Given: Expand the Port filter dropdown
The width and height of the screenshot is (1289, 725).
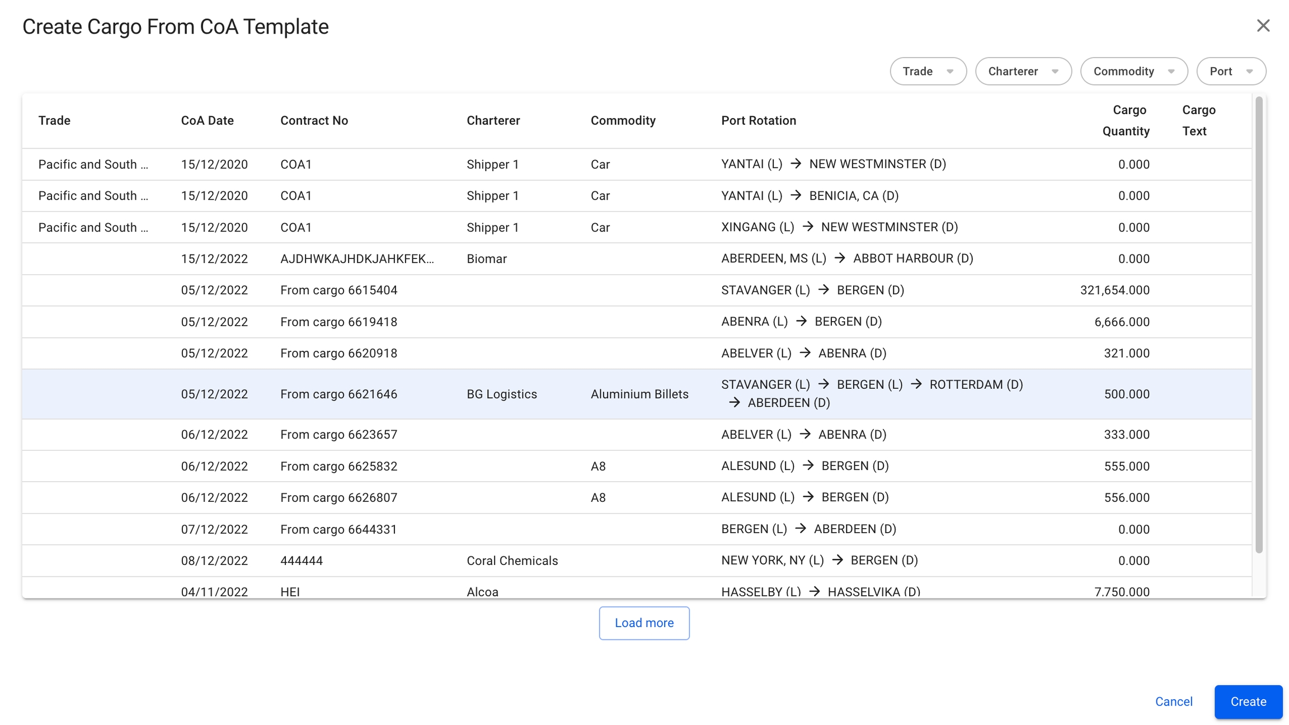Looking at the screenshot, I should (1231, 71).
